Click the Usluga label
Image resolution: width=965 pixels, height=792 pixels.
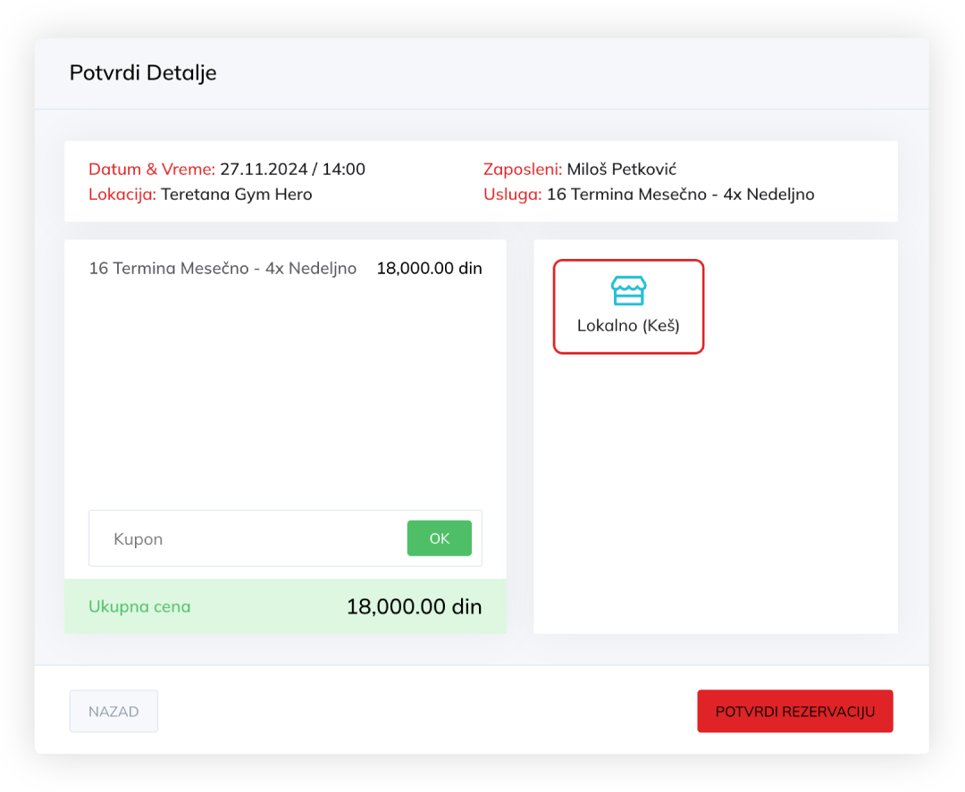click(513, 195)
